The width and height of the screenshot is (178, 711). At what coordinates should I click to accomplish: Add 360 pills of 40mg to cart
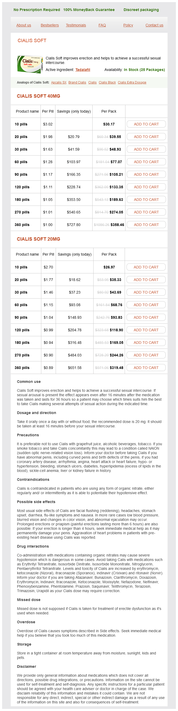146,225
